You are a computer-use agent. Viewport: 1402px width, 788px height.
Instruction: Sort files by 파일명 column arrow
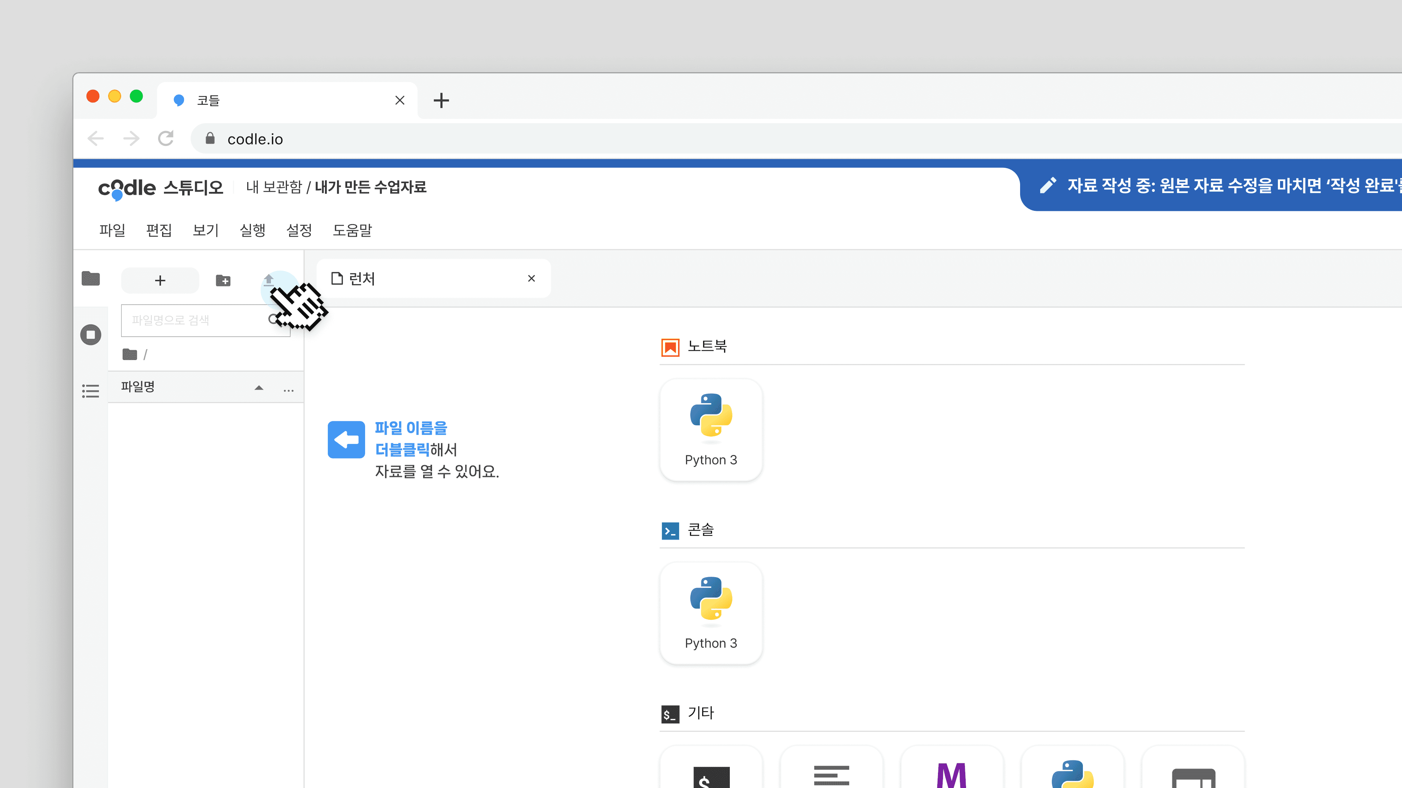[259, 388]
